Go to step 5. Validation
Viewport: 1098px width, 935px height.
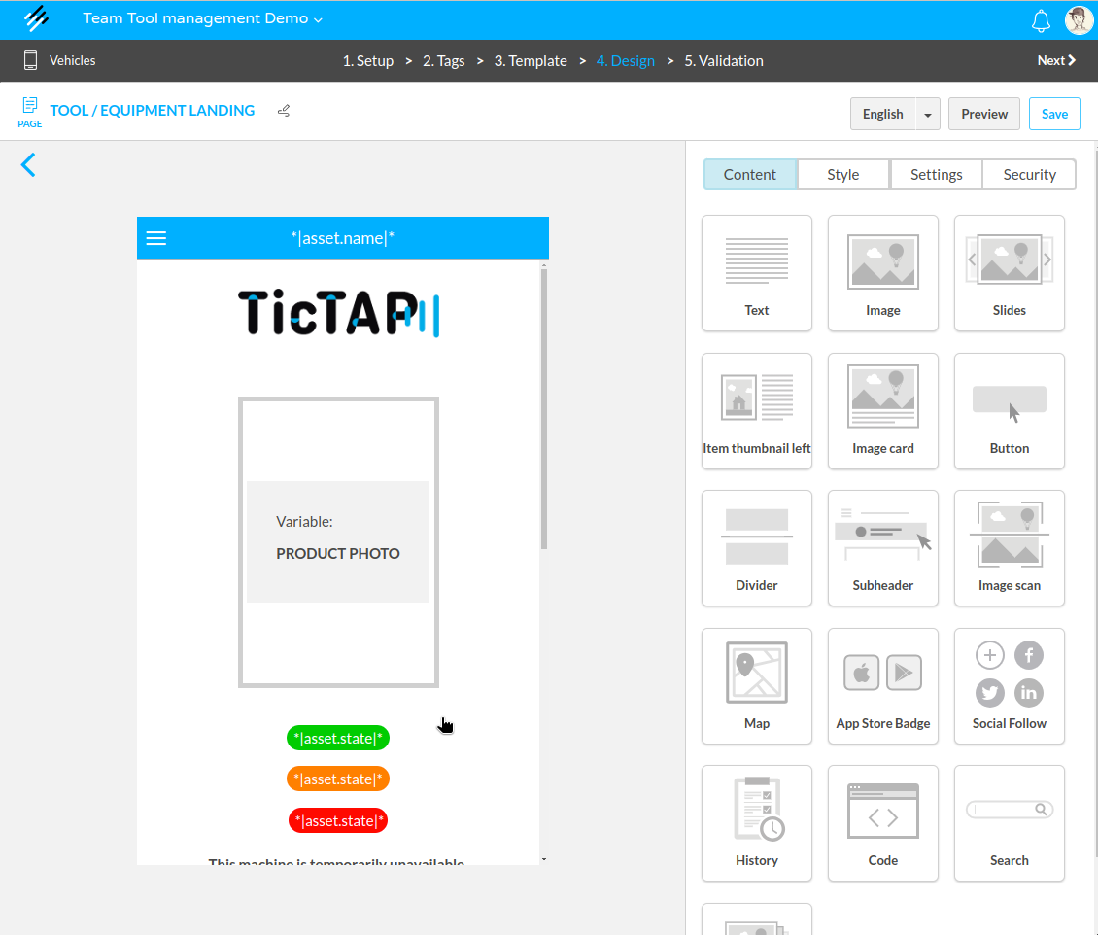[723, 61]
